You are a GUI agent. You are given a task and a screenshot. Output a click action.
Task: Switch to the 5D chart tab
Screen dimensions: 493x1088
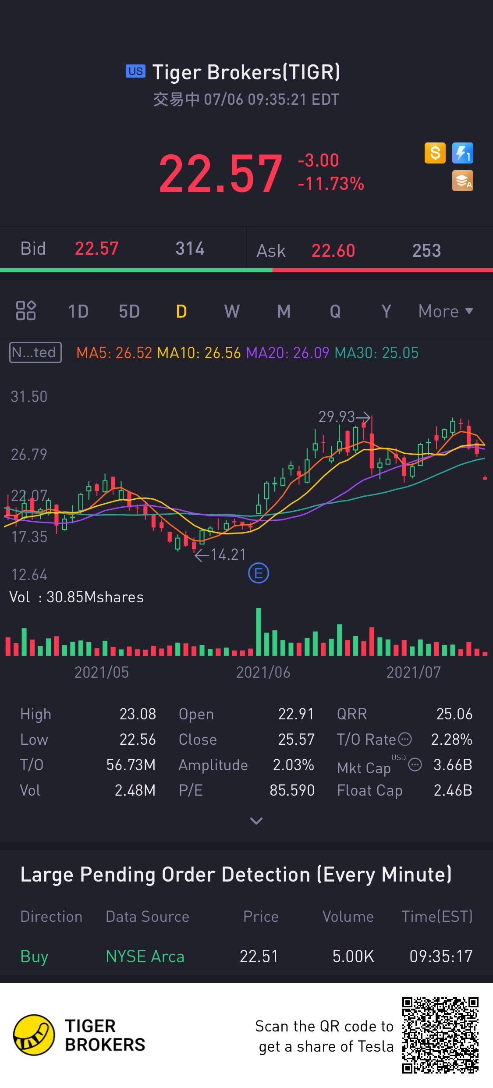[129, 311]
